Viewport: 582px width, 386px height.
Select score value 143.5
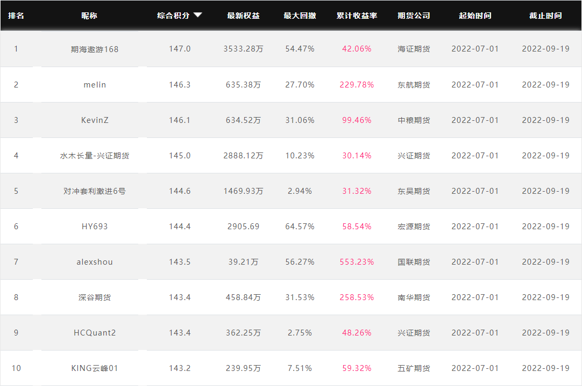[180, 262]
